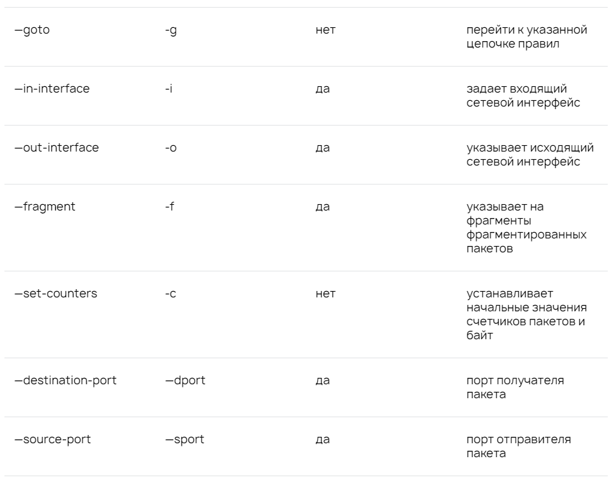Image resolution: width=616 pixels, height=480 pixels.
Task: Click the —in-interface option name
Action: 52,89
